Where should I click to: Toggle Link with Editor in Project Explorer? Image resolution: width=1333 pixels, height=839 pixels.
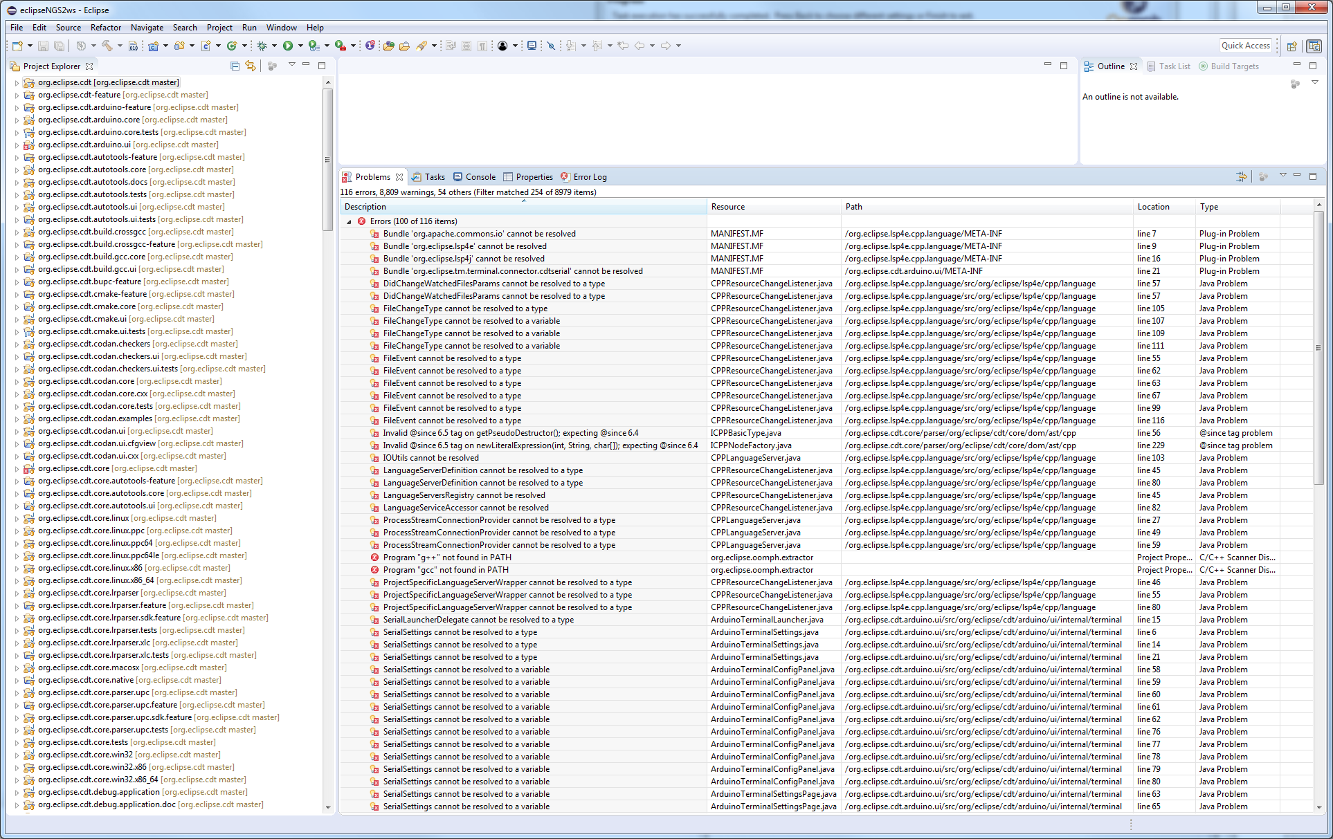click(x=251, y=66)
